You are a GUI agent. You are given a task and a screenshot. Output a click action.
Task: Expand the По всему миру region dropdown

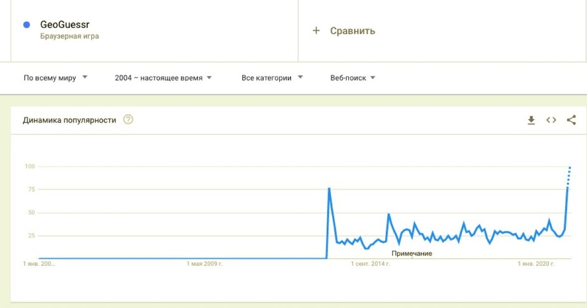56,78
